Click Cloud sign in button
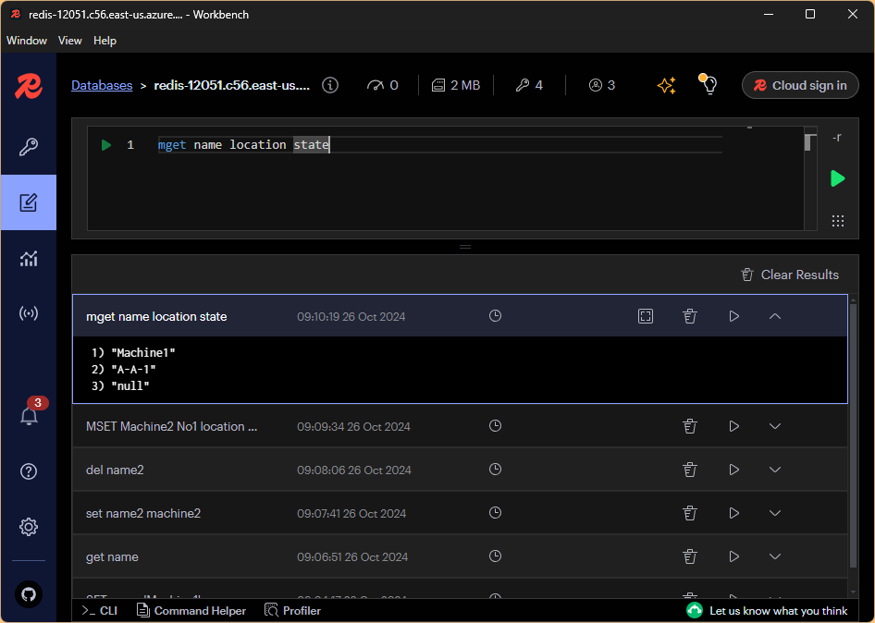The height and width of the screenshot is (623, 875). tap(800, 85)
